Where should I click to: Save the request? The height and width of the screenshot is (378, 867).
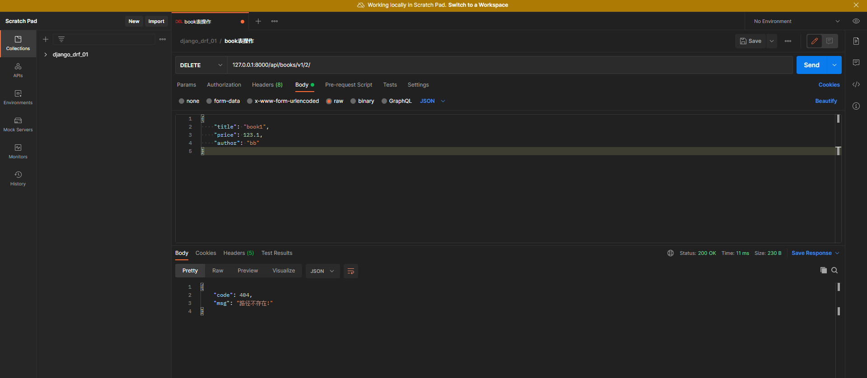[x=751, y=41]
